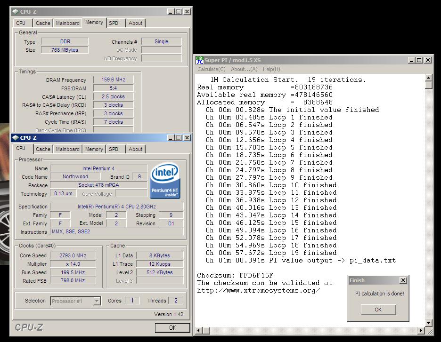
Task: Click the Technology 0.13 um value
Action: click(x=63, y=193)
